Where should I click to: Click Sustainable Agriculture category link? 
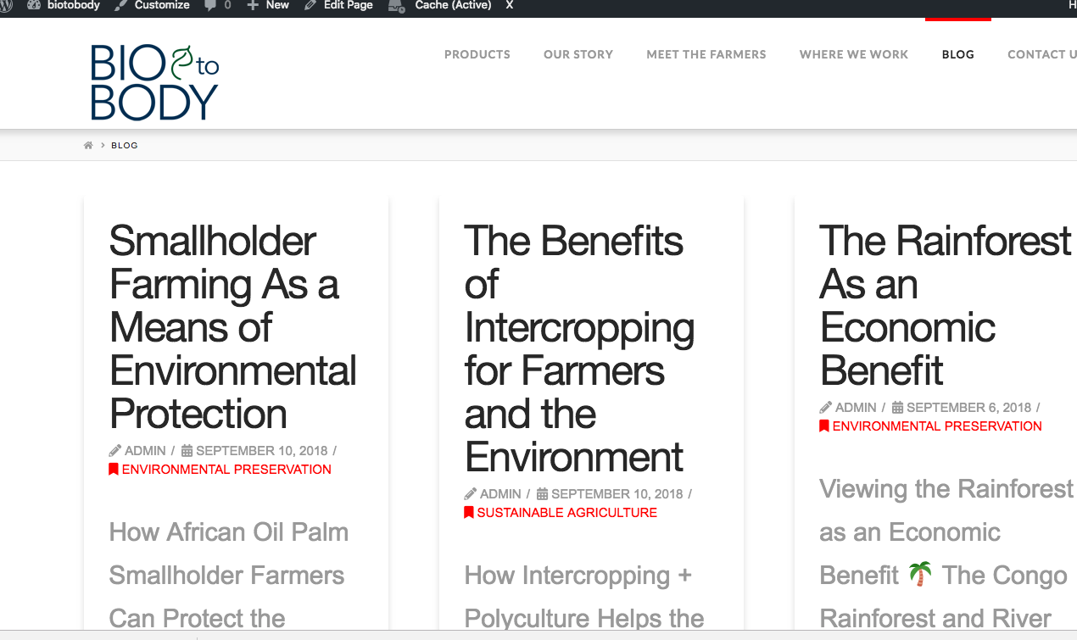tap(566, 513)
